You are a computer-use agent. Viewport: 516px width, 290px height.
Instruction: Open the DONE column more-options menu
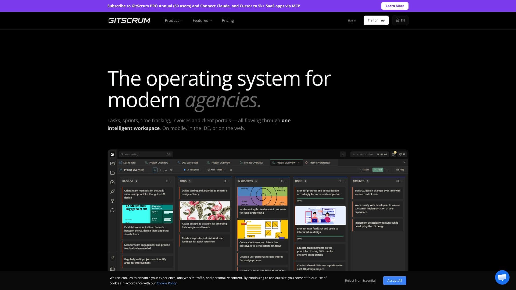[344, 181]
